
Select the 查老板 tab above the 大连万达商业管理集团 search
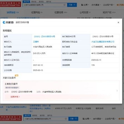coord(35,115)
